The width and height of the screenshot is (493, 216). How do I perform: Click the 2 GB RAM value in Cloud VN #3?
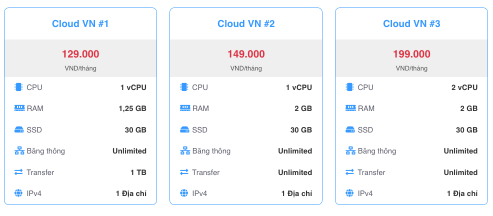[x=469, y=108]
